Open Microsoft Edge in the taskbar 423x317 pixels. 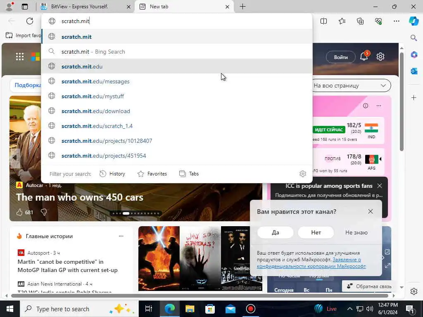[x=170, y=309]
